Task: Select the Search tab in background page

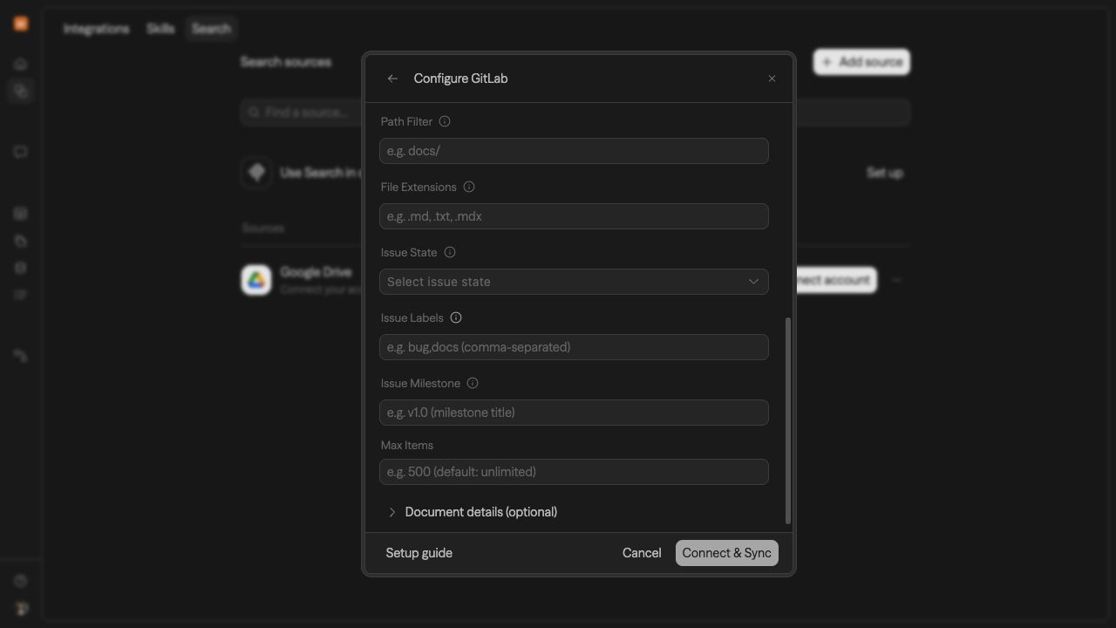Action: pos(211,29)
